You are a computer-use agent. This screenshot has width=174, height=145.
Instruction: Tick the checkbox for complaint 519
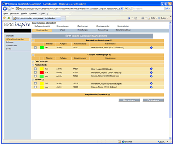tap(36, 87)
